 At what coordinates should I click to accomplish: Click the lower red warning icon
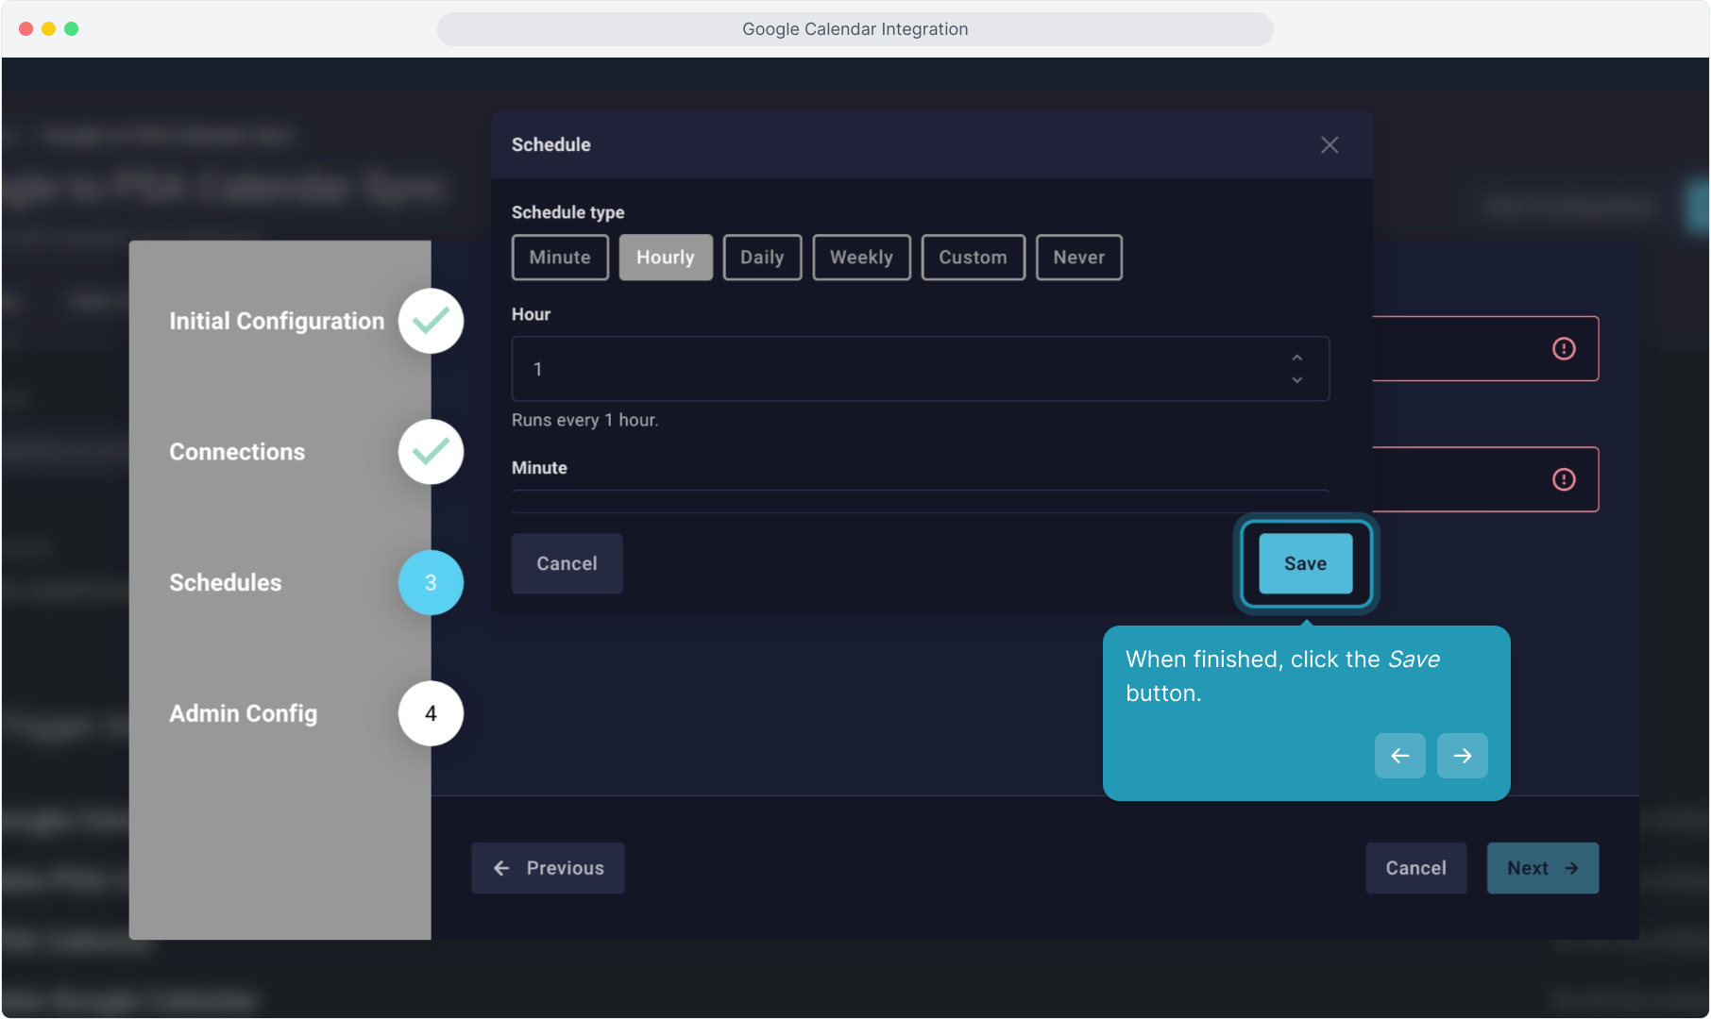tap(1564, 480)
